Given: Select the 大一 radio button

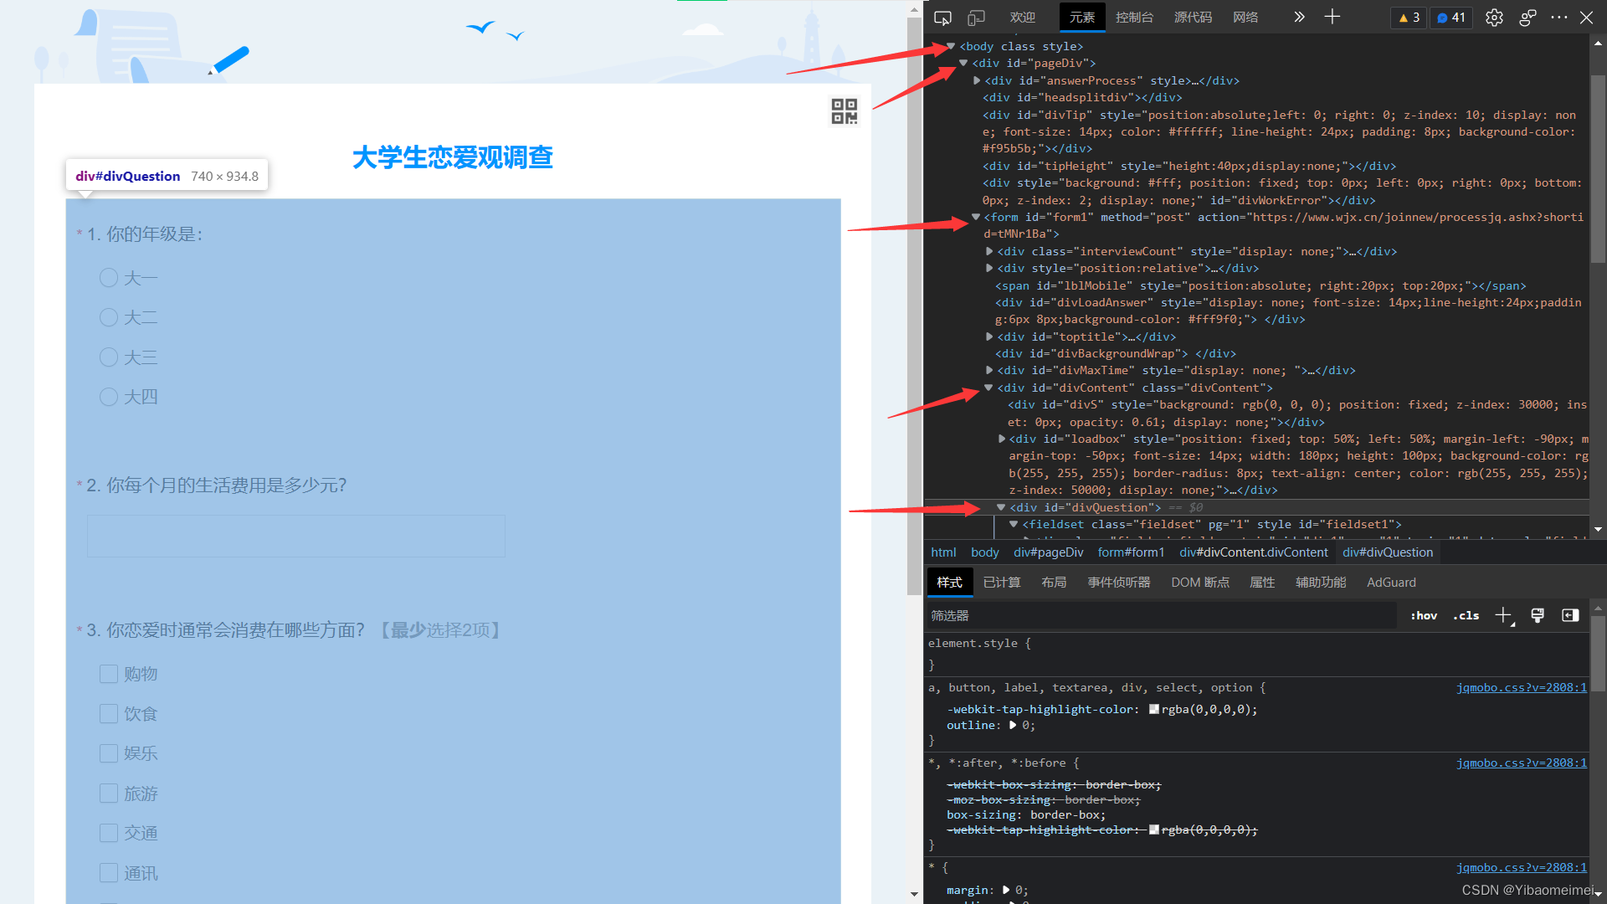Looking at the screenshot, I should click(x=109, y=278).
